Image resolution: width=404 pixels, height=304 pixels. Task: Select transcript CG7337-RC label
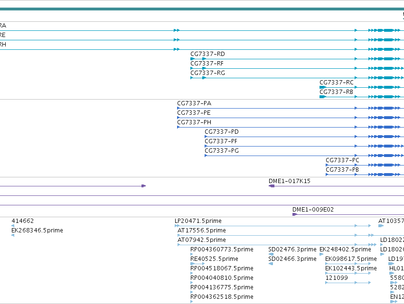pos(337,83)
